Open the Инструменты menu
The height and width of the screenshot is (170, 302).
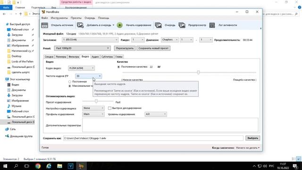click(59, 18)
